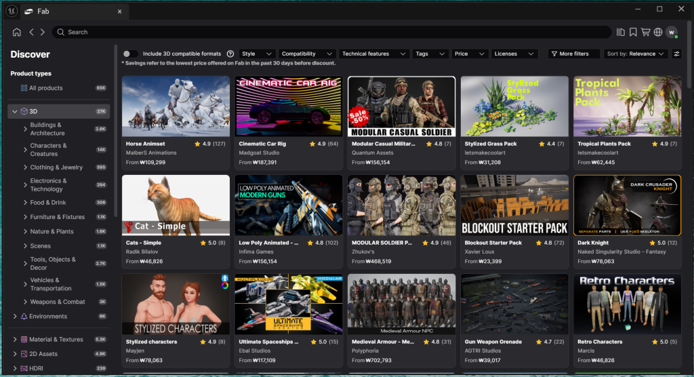Open saved bookmarks icon
Image resolution: width=694 pixels, height=377 pixels.
click(x=633, y=32)
